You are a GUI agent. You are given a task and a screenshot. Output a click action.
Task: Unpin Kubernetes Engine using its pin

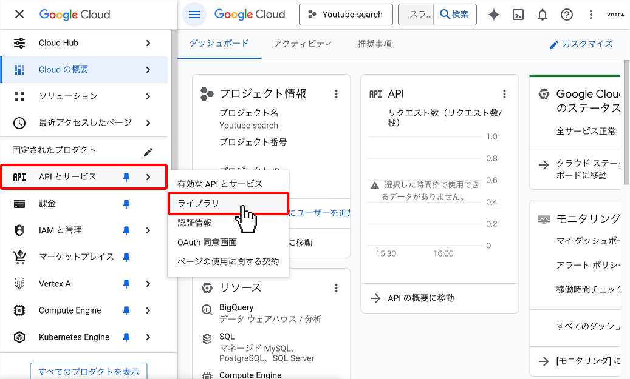click(x=126, y=338)
